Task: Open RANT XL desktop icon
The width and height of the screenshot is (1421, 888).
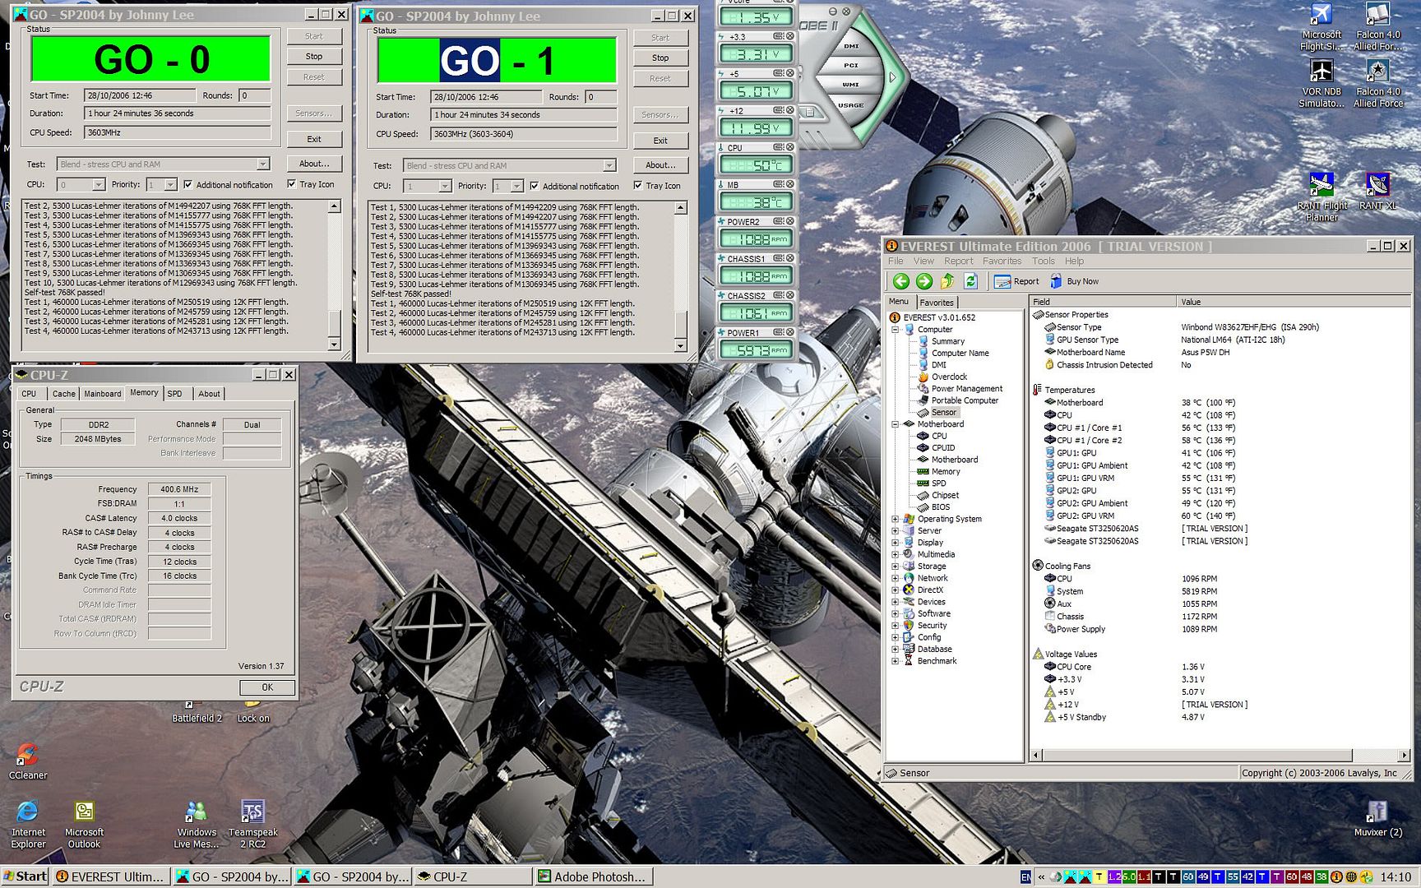Action: pos(1377,192)
